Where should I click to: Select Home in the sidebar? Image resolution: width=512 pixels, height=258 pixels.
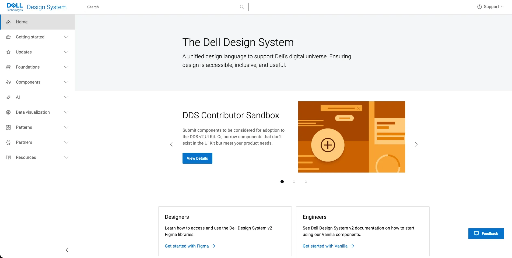point(37,22)
